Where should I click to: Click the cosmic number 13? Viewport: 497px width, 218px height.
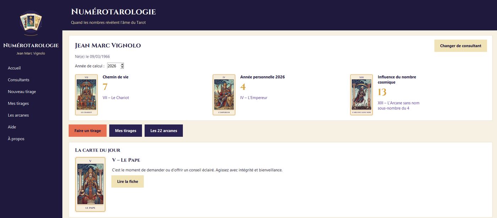tap(382, 92)
